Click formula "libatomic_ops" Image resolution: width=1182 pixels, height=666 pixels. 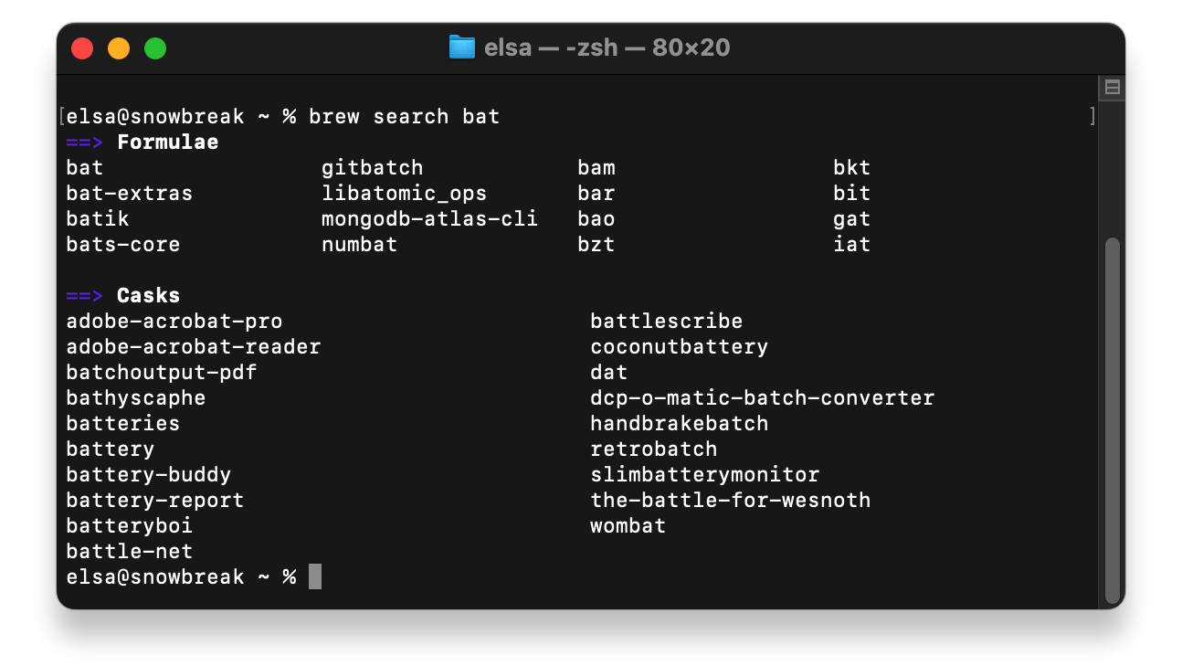405,194
